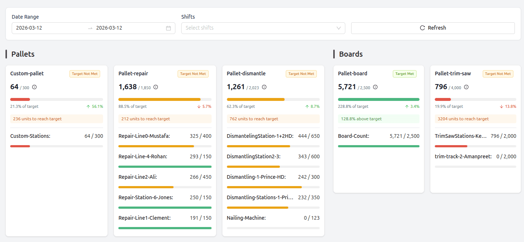Click the info icon next to Pallet-repair total

click(155, 87)
